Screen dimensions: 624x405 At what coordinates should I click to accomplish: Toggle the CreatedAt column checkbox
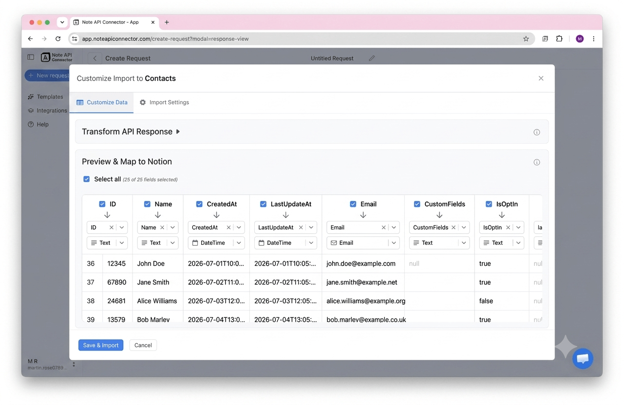[x=199, y=204]
